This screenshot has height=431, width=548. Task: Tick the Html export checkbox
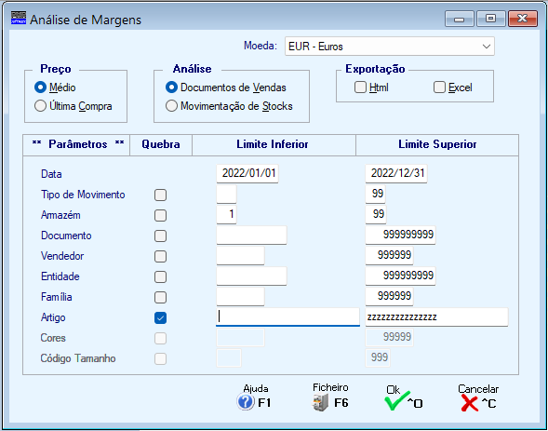[x=360, y=88]
